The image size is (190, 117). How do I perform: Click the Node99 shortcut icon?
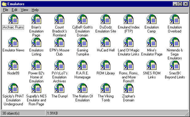click(x=13, y=65)
